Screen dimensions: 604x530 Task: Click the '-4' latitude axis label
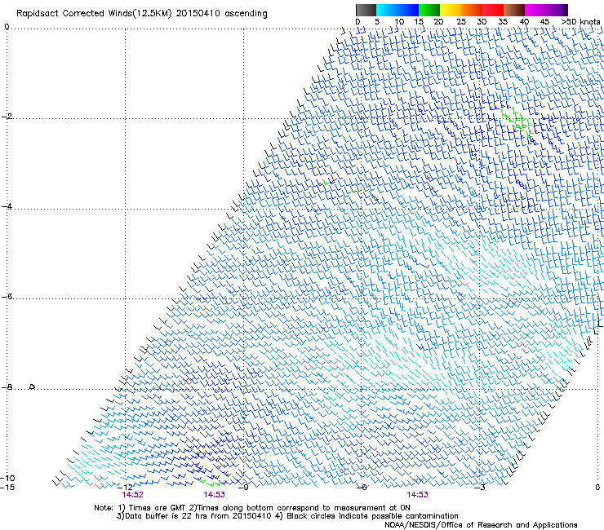click(7, 206)
